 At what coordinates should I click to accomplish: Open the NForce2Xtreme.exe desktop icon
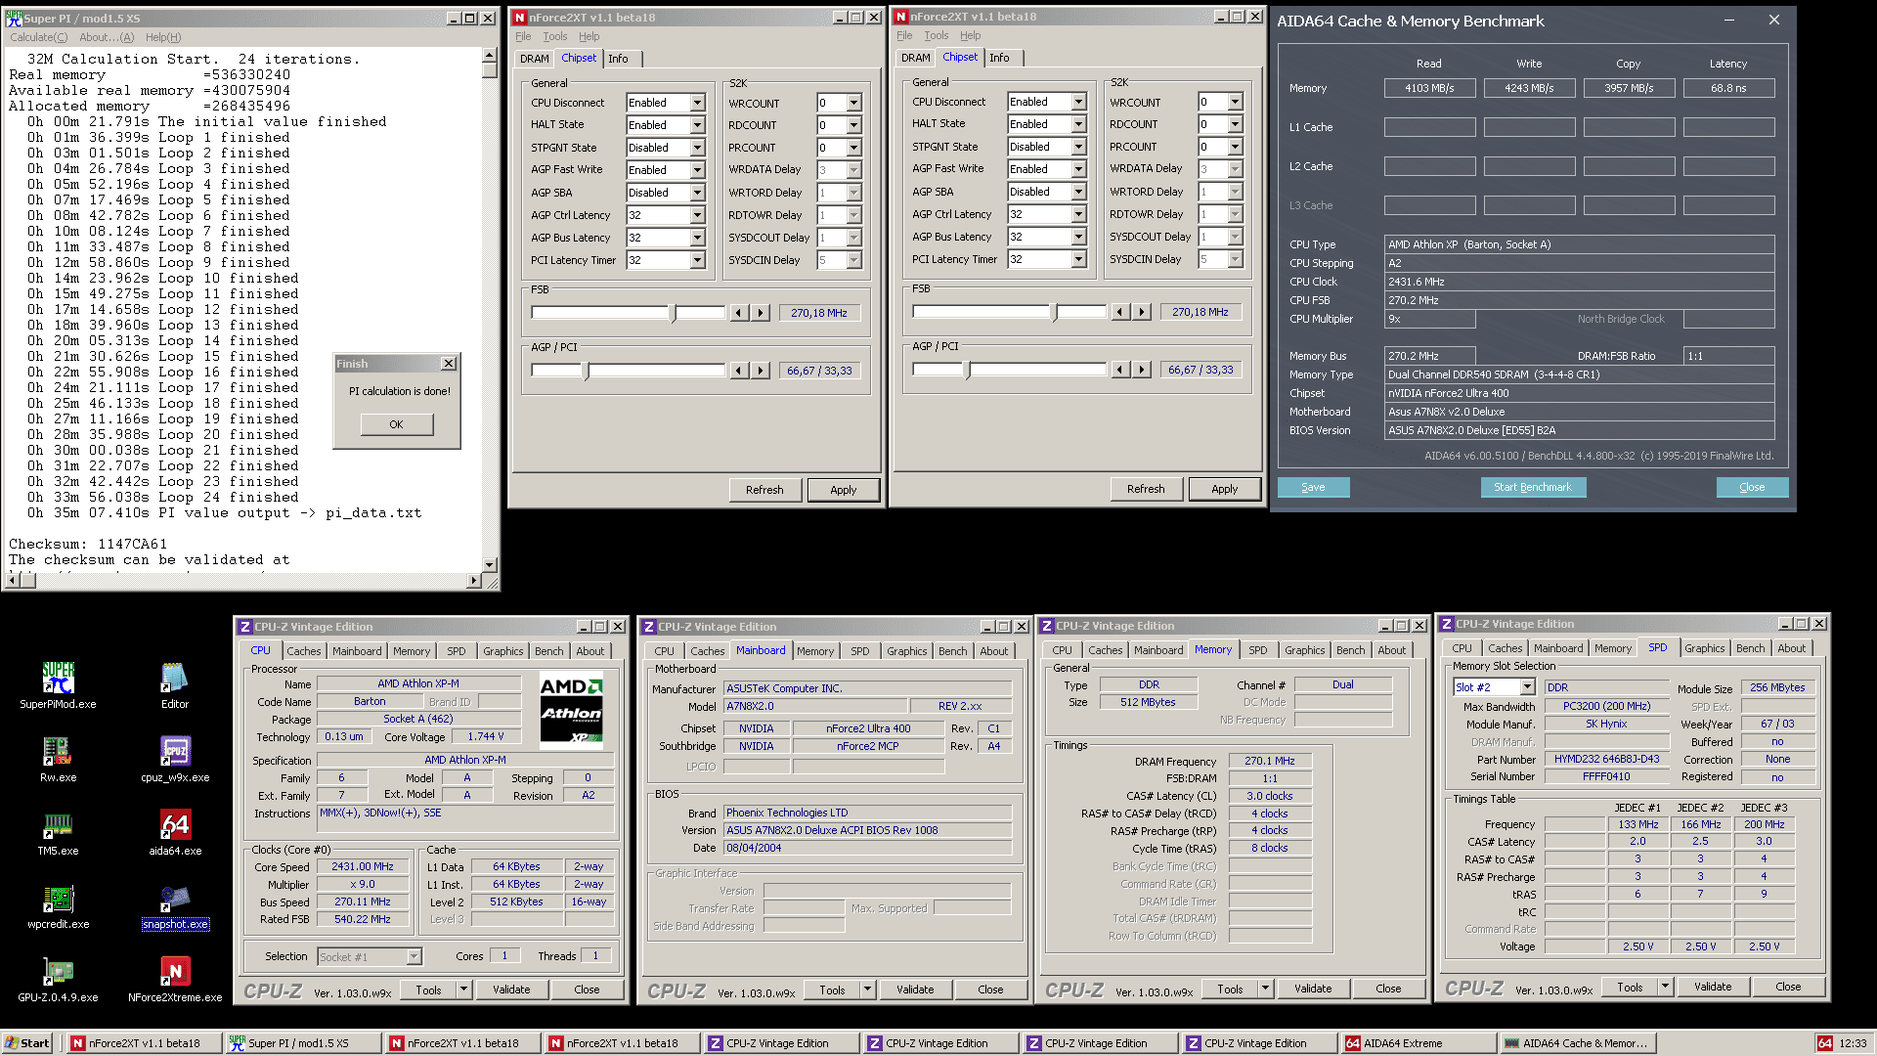coord(175,978)
